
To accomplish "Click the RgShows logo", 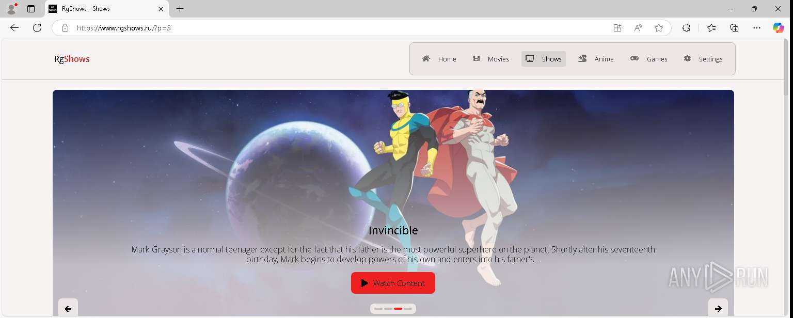I will tap(72, 59).
